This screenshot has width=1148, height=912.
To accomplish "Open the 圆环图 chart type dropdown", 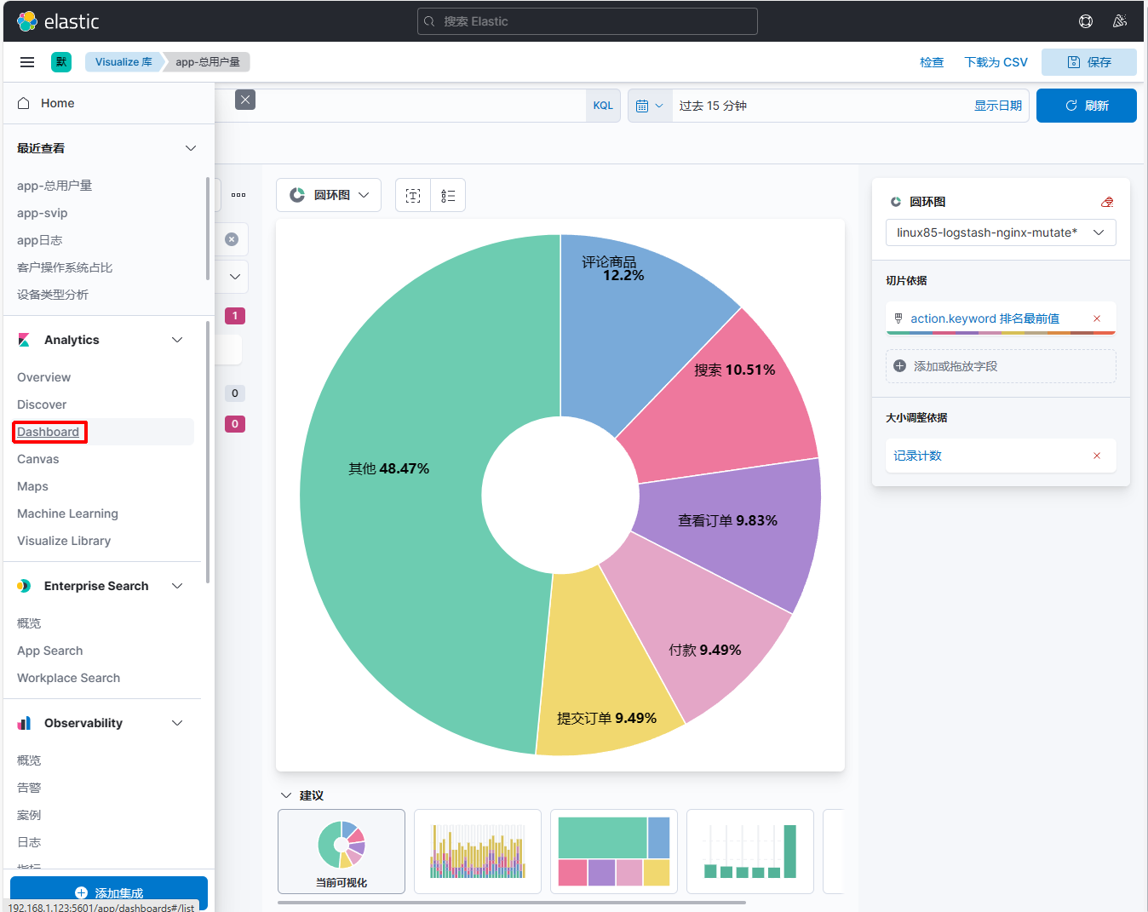I will [329, 195].
